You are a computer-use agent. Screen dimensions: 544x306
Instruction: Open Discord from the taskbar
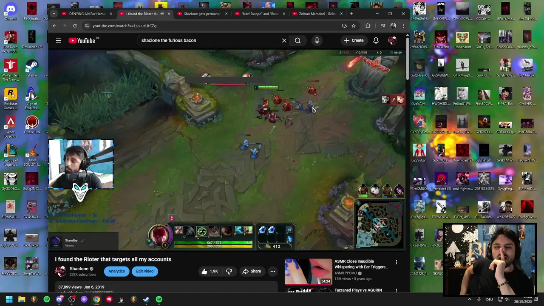(59, 299)
